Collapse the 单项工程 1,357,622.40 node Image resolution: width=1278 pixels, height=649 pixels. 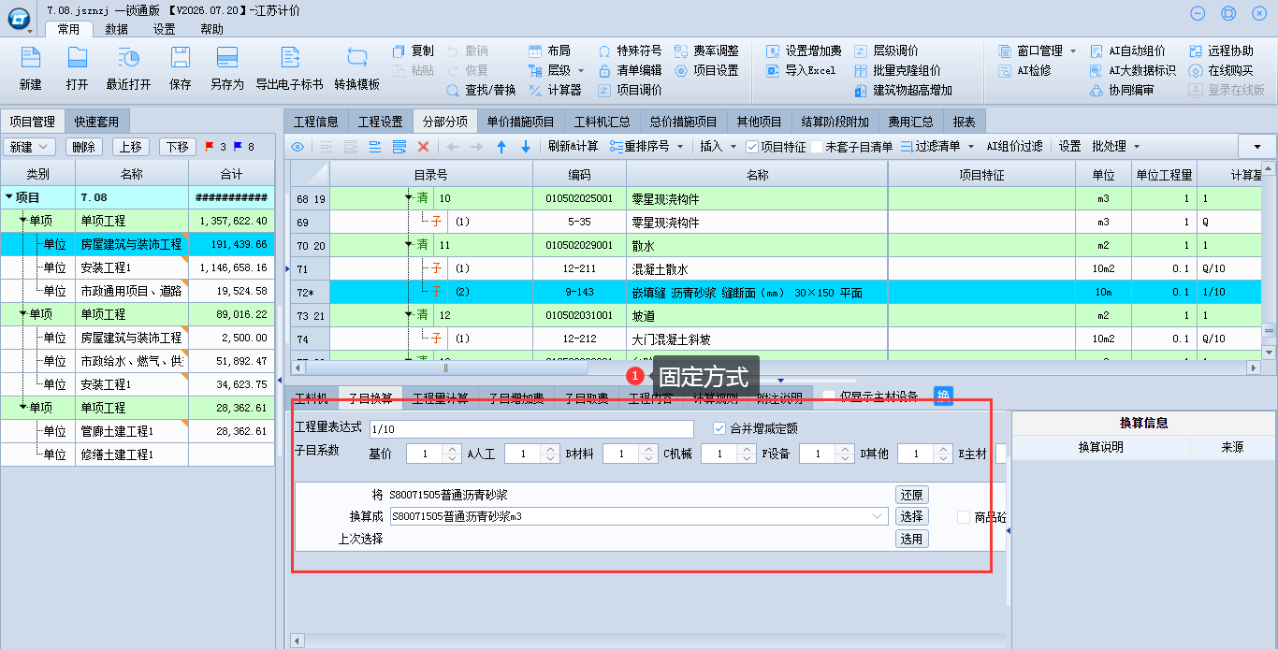coord(23,221)
